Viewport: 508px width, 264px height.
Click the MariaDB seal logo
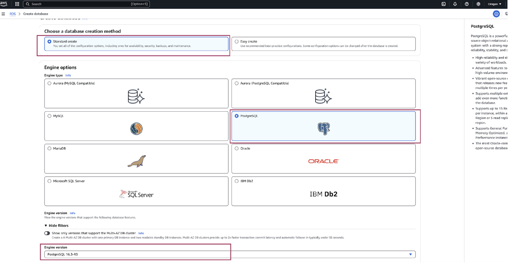[x=137, y=161]
